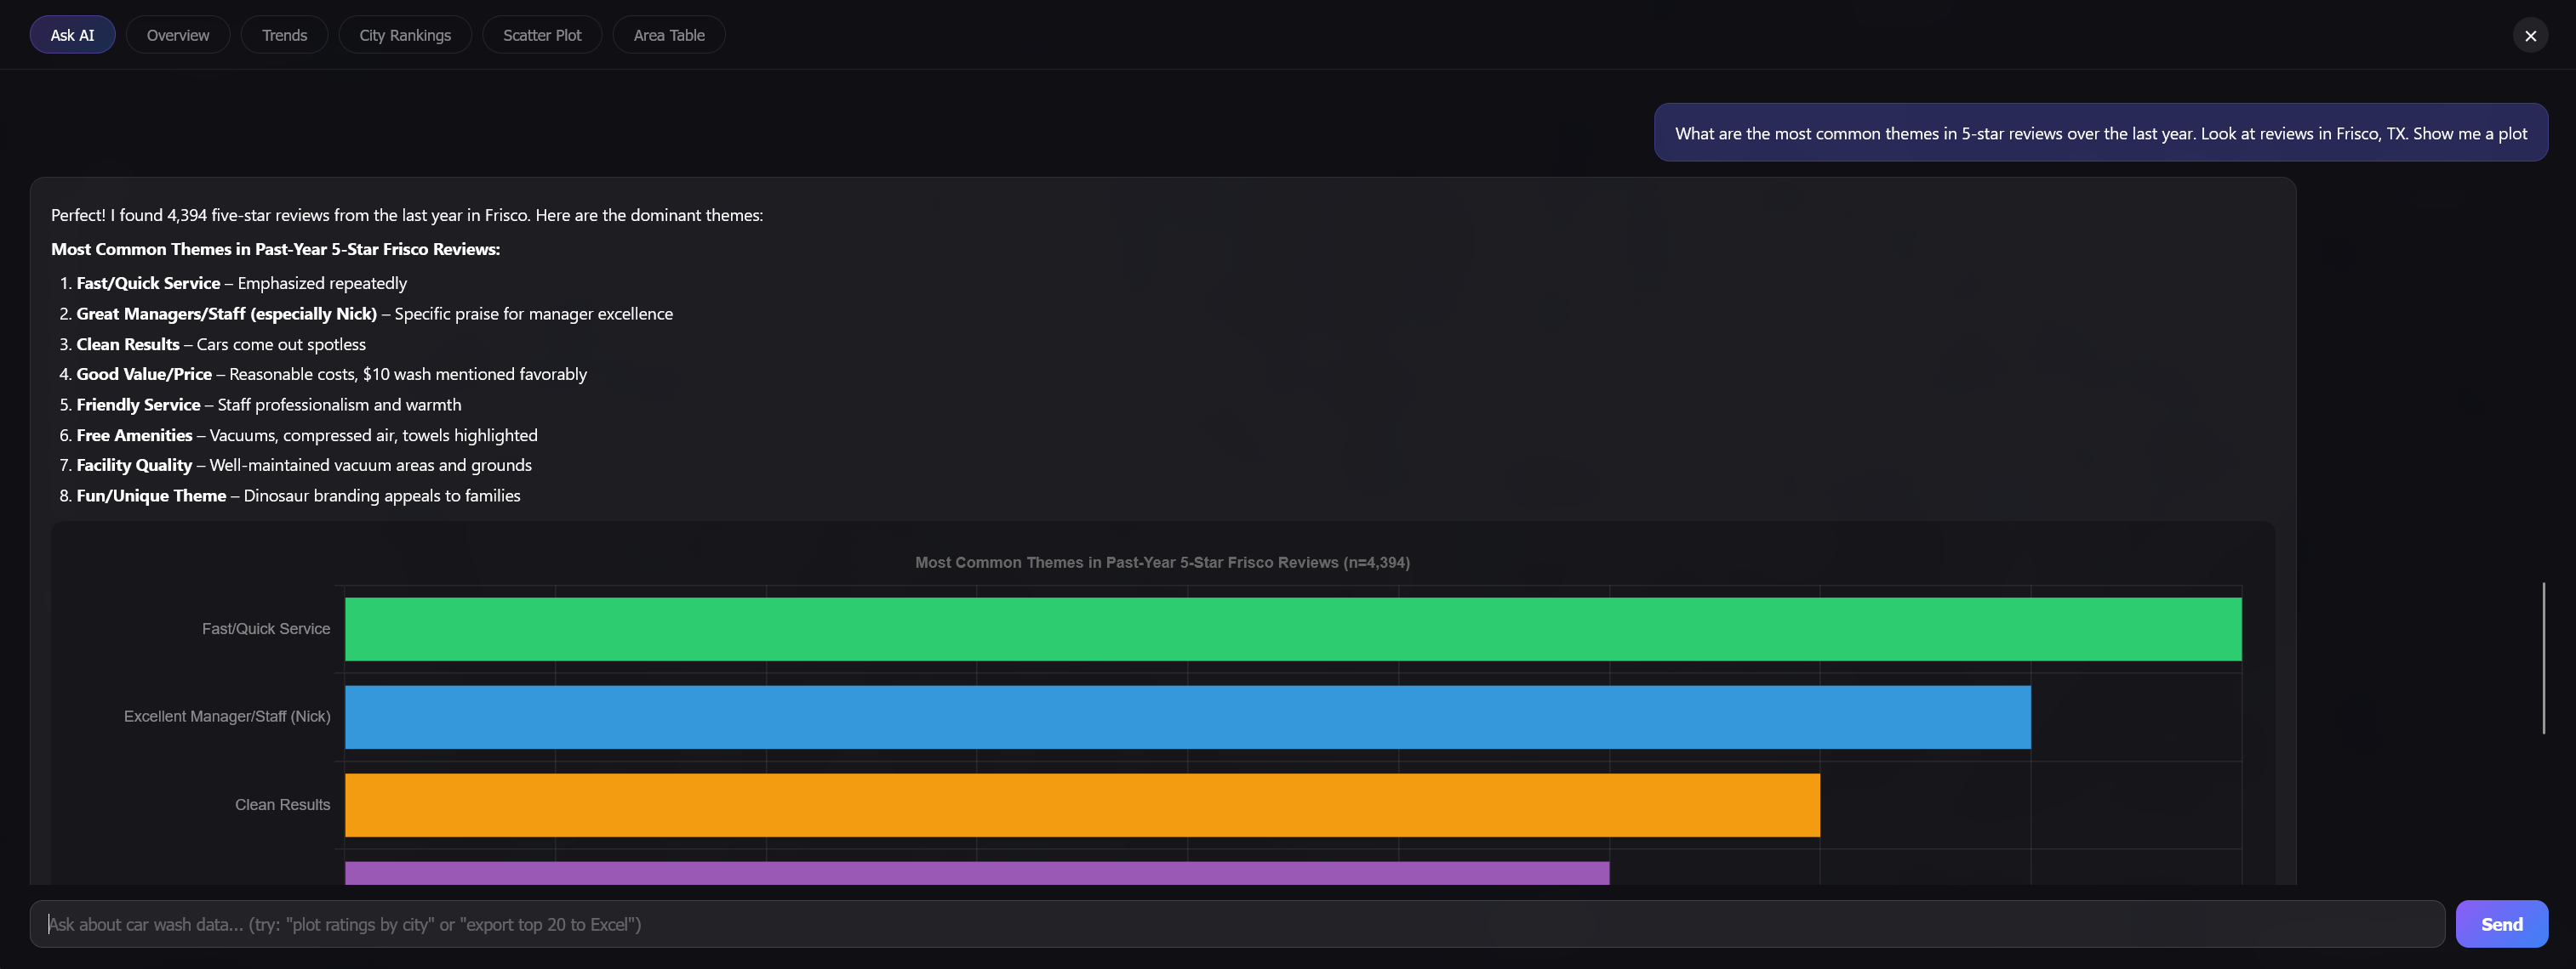Click the 'Fast/Quick Service' chart axis label

point(266,628)
